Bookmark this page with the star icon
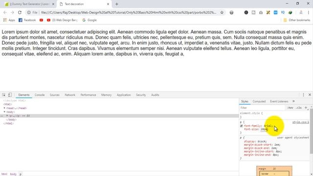Viewport: 313px width, 176px height. point(222,12)
